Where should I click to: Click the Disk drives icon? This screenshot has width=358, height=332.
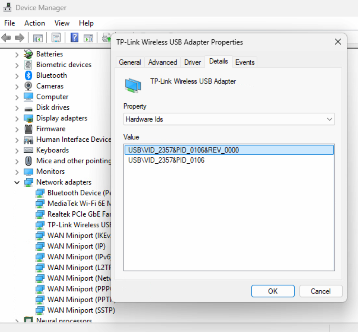point(28,109)
